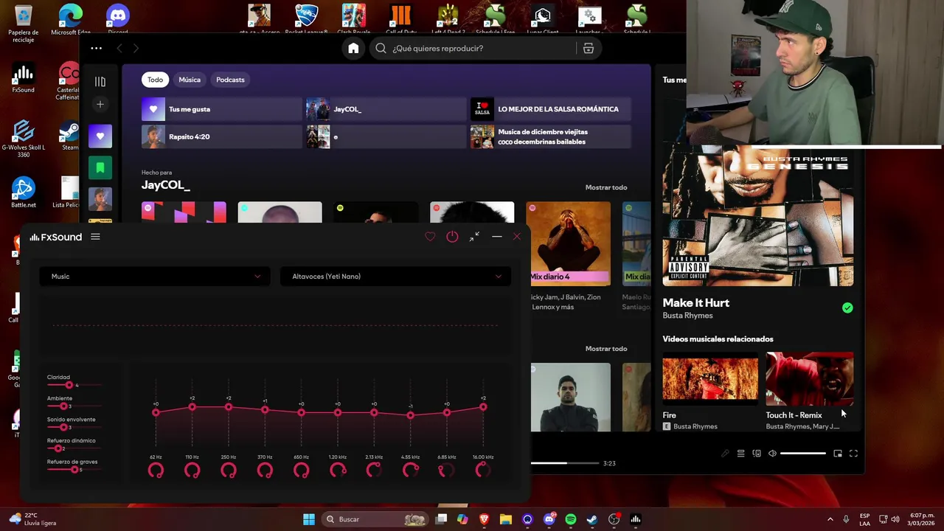This screenshot has height=531, width=944.
Task: Click the 16.00 kHz frequency knob
Action: (x=483, y=471)
